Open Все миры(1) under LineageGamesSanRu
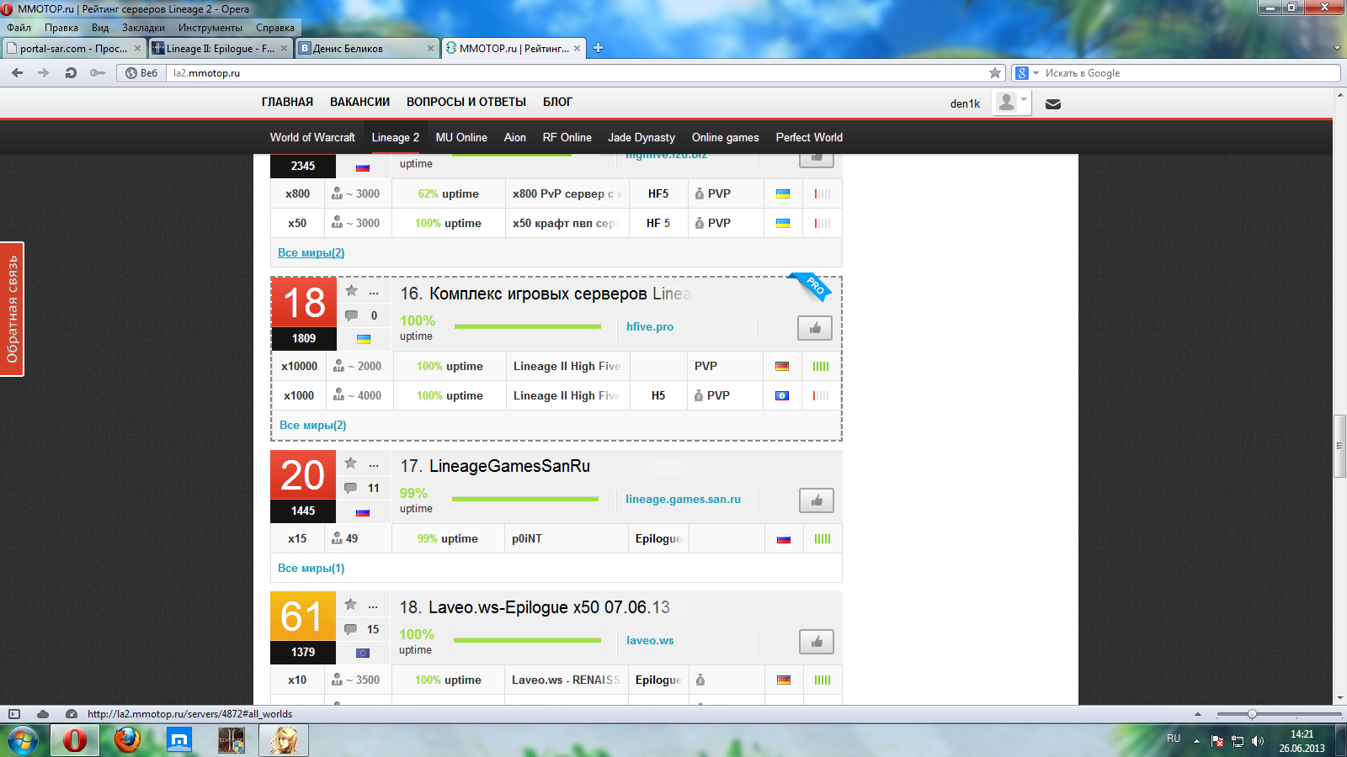Viewport: 1347px width, 757px height. point(311,568)
